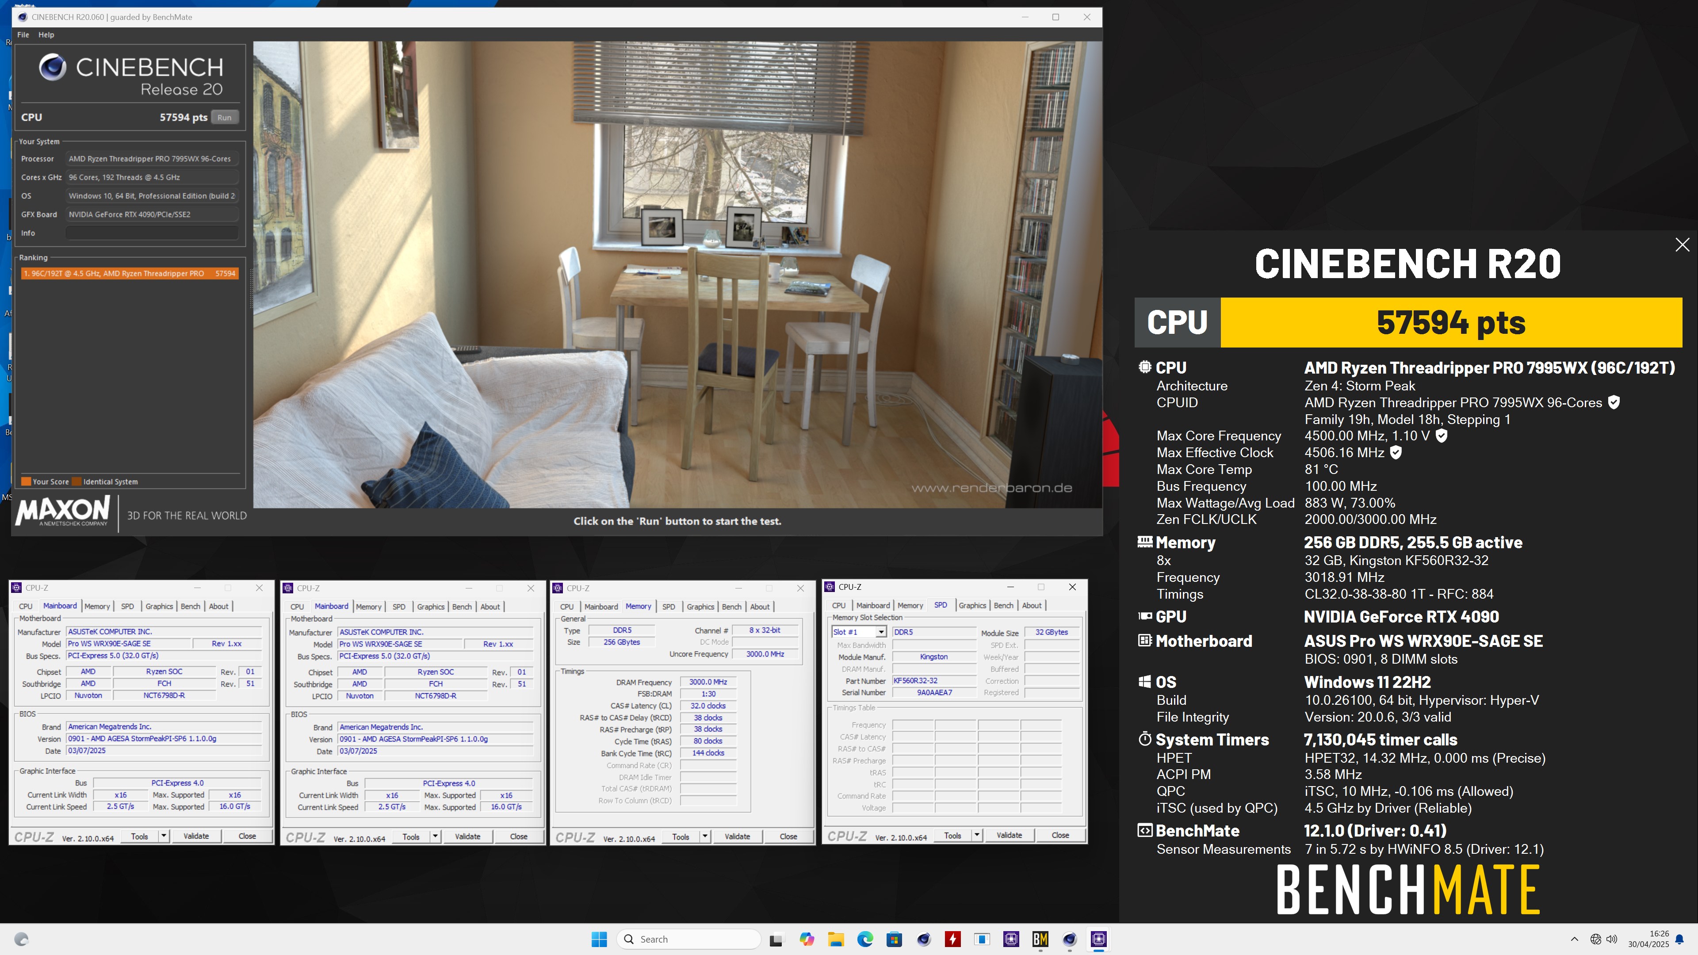
Task: Click Tools button in CPU-Z Memory window
Action: click(x=681, y=837)
